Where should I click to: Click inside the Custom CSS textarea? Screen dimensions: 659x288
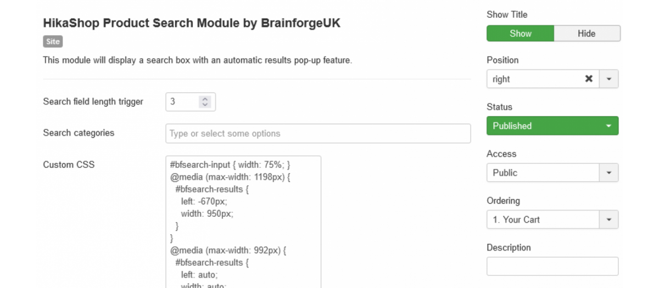[243, 222]
